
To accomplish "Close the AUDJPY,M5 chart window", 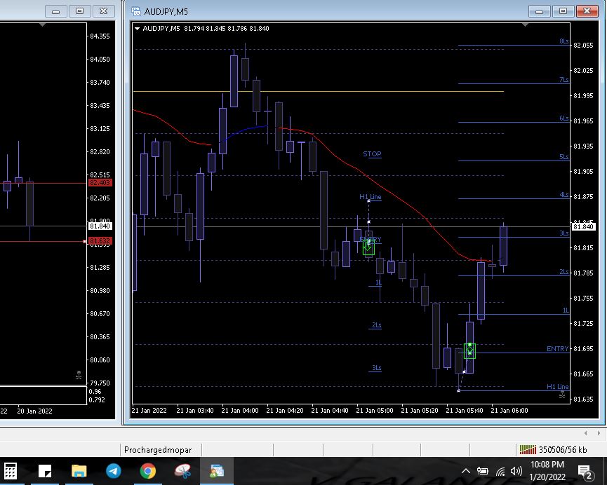I will (587, 11).
